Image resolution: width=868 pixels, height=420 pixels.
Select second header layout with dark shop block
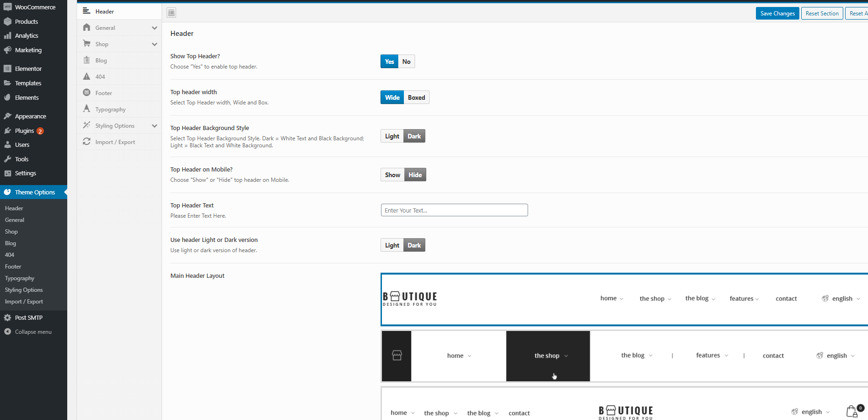click(624, 356)
